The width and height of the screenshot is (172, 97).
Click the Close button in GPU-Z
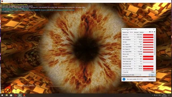click(152, 75)
